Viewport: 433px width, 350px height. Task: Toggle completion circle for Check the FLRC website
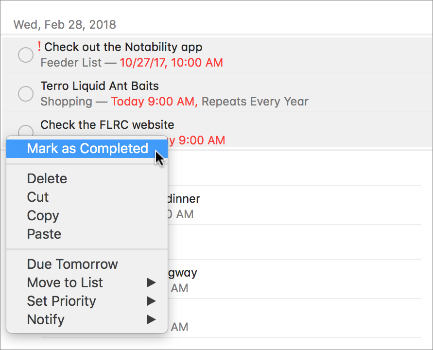point(26,131)
